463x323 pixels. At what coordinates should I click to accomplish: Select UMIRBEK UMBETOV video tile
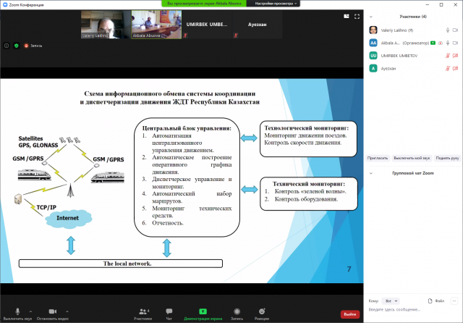pos(207,25)
